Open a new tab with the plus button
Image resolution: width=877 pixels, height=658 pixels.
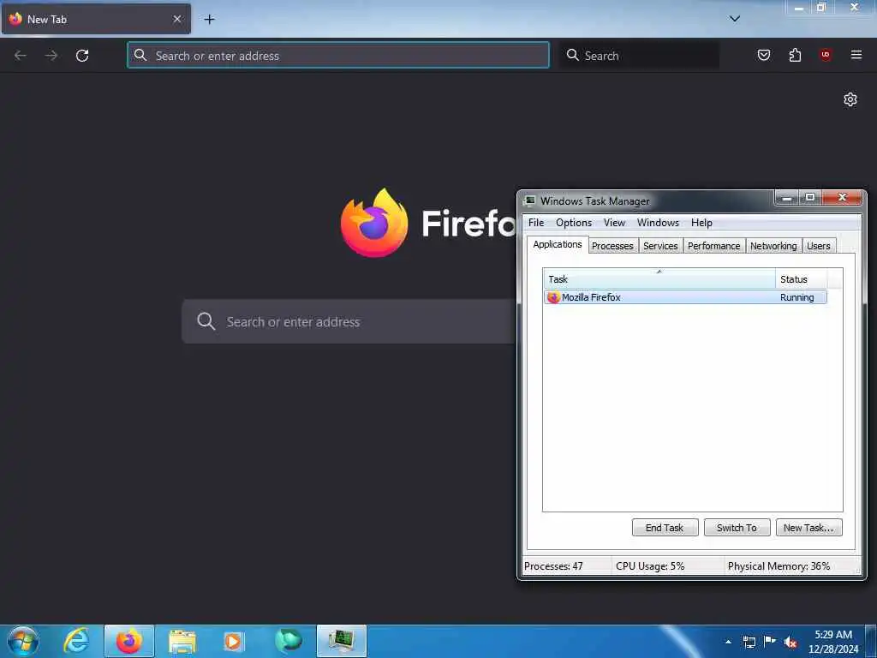[x=209, y=19]
